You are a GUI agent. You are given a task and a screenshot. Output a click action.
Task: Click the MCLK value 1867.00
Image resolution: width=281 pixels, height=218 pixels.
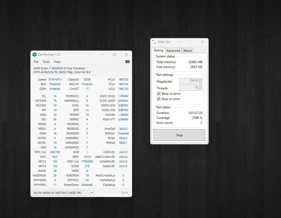[123, 79]
